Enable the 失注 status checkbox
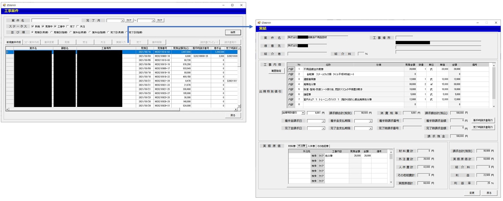Screen dimensions: 503x201 78,27
